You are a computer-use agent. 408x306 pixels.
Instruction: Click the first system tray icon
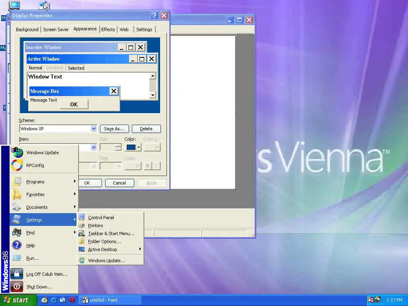[371, 300]
